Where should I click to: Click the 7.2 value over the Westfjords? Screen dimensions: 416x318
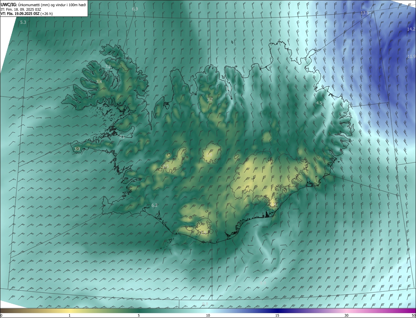[108, 67]
